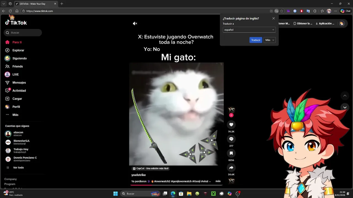Open the tab actions menu chevron

(x=4, y=4)
